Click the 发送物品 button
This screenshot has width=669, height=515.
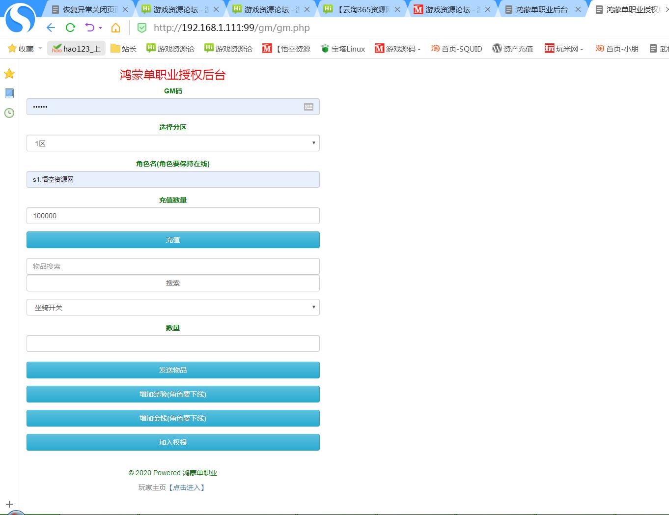[173, 370]
